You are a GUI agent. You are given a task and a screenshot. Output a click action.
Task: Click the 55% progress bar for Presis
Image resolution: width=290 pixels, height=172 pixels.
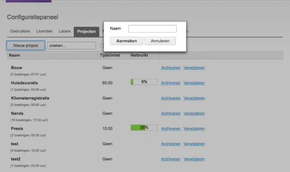144,128
